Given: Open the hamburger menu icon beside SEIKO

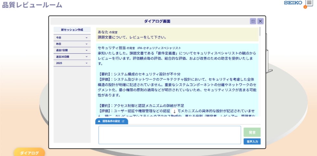Looking at the screenshot, I should point(309,3).
